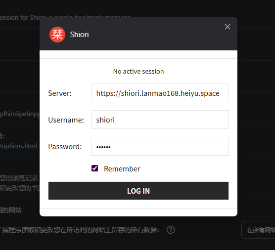The height and width of the screenshot is (250, 275).
Task: Click the site access help question mark
Action: 171,230
